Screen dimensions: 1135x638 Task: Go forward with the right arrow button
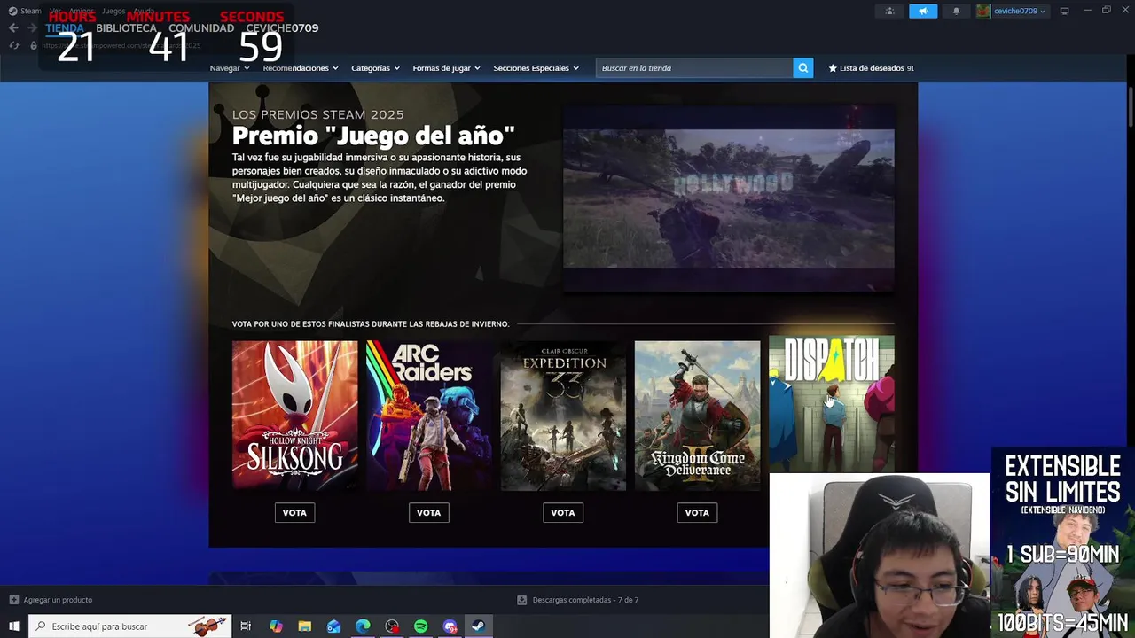coord(32,27)
